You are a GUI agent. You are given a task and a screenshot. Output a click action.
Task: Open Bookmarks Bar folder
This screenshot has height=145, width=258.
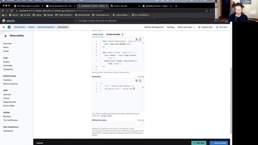click(82, 15)
